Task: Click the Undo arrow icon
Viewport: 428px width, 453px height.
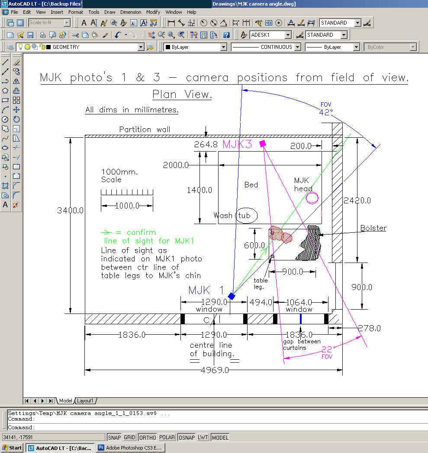Action: click(117, 35)
